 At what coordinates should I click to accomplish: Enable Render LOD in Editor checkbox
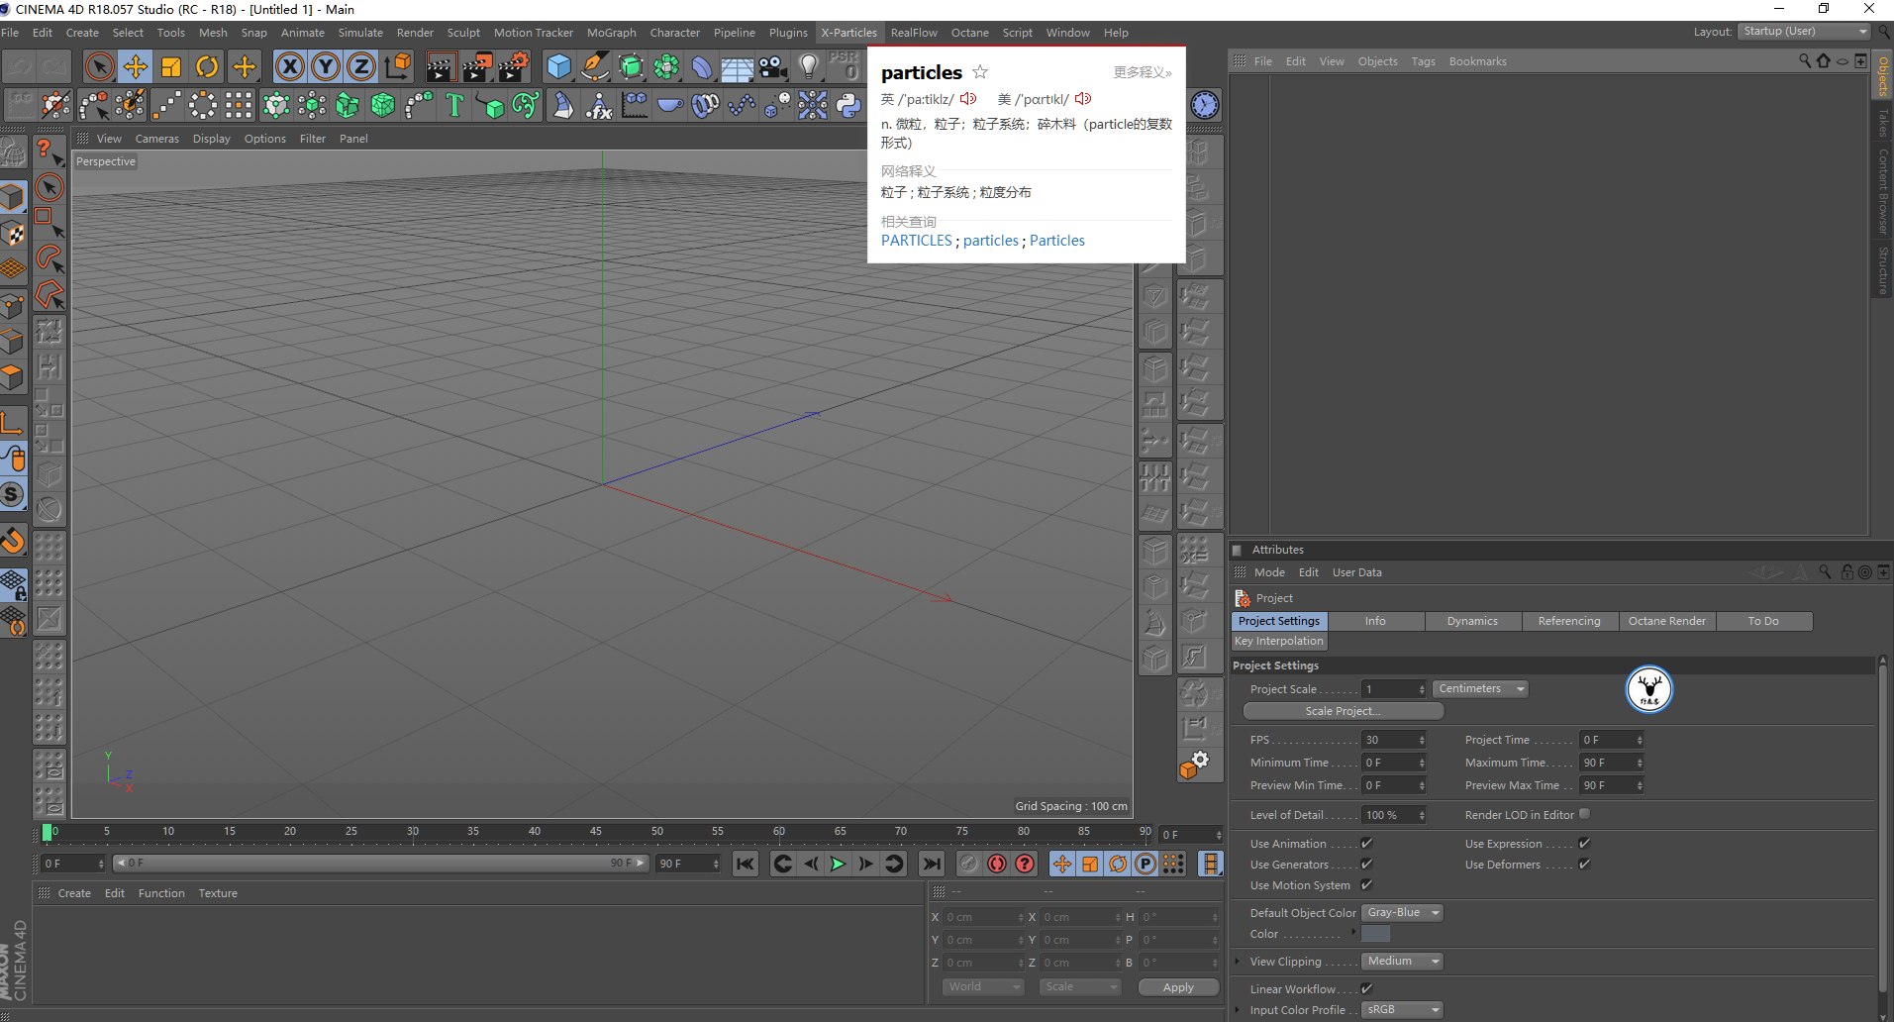coord(1584,814)
